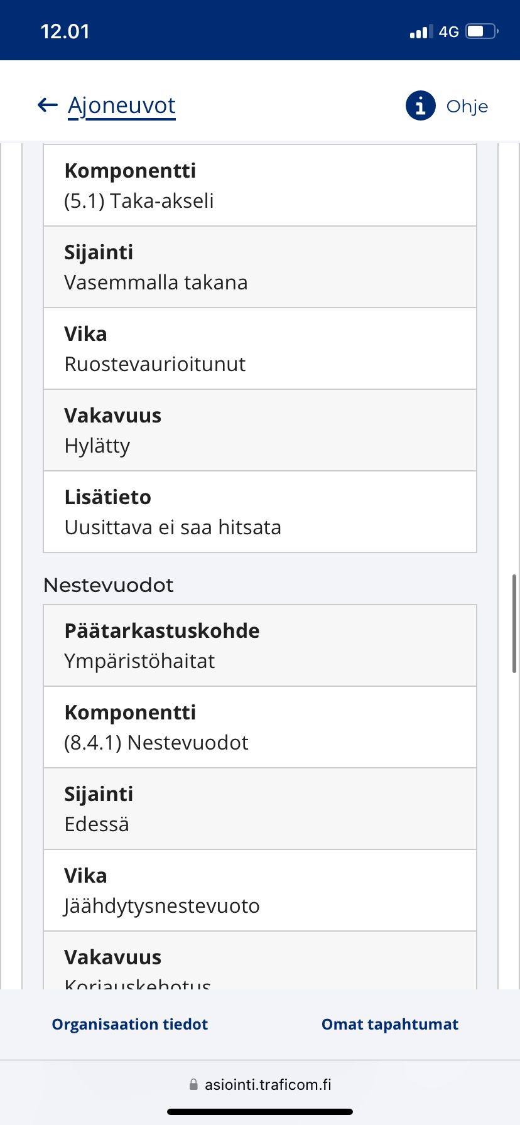Tap the back arrow icon
Image resolution: width=520 pixels, height=1125 pixels.
[x=48, y=105]
